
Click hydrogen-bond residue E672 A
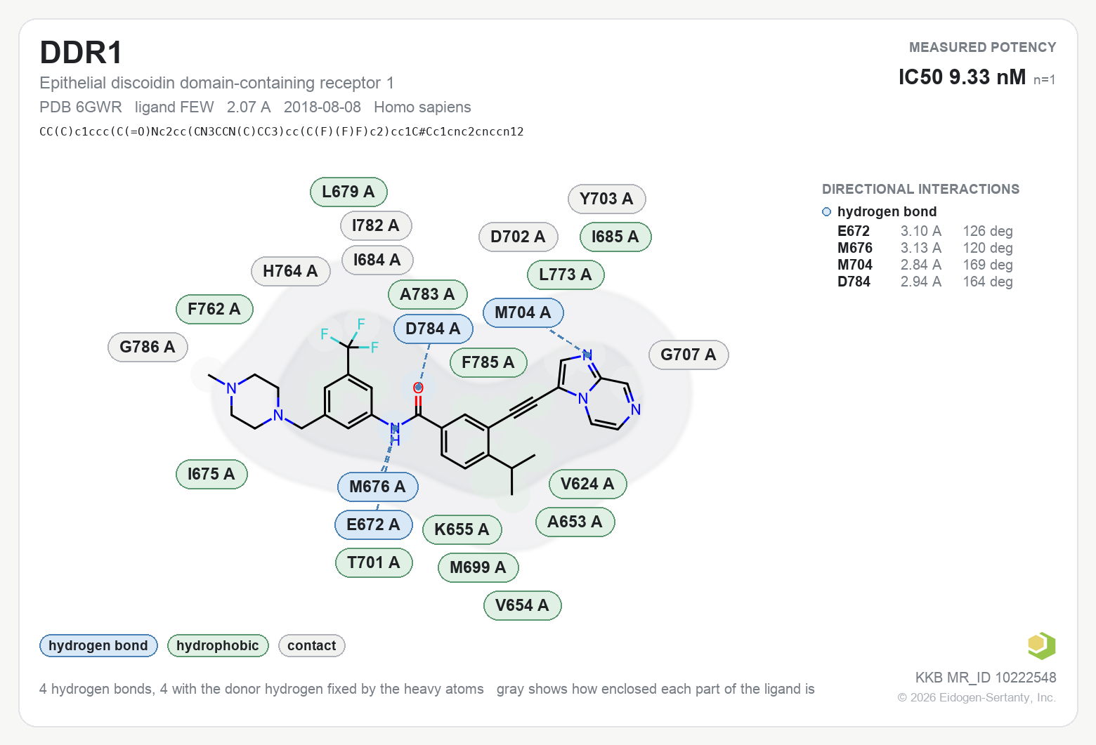(x=373, y=525)
